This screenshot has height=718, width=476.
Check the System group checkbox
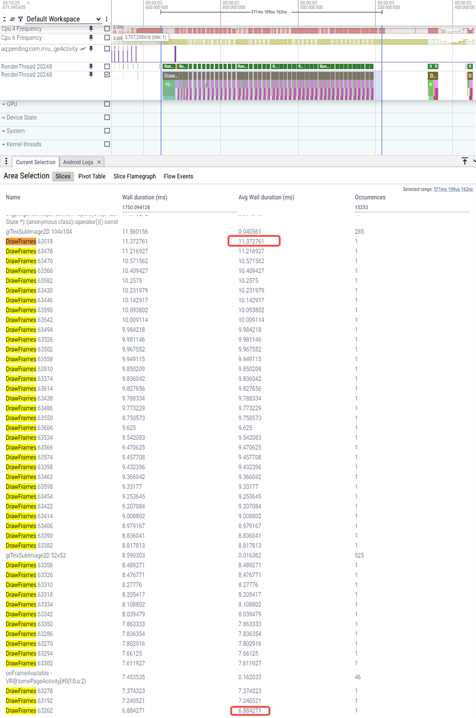click(107, 131)
